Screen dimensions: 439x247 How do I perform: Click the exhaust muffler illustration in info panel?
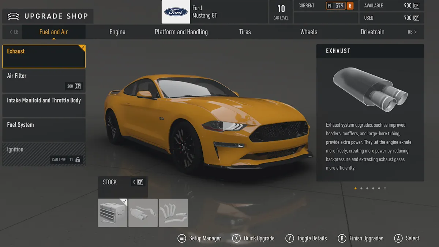coord(370,89)
